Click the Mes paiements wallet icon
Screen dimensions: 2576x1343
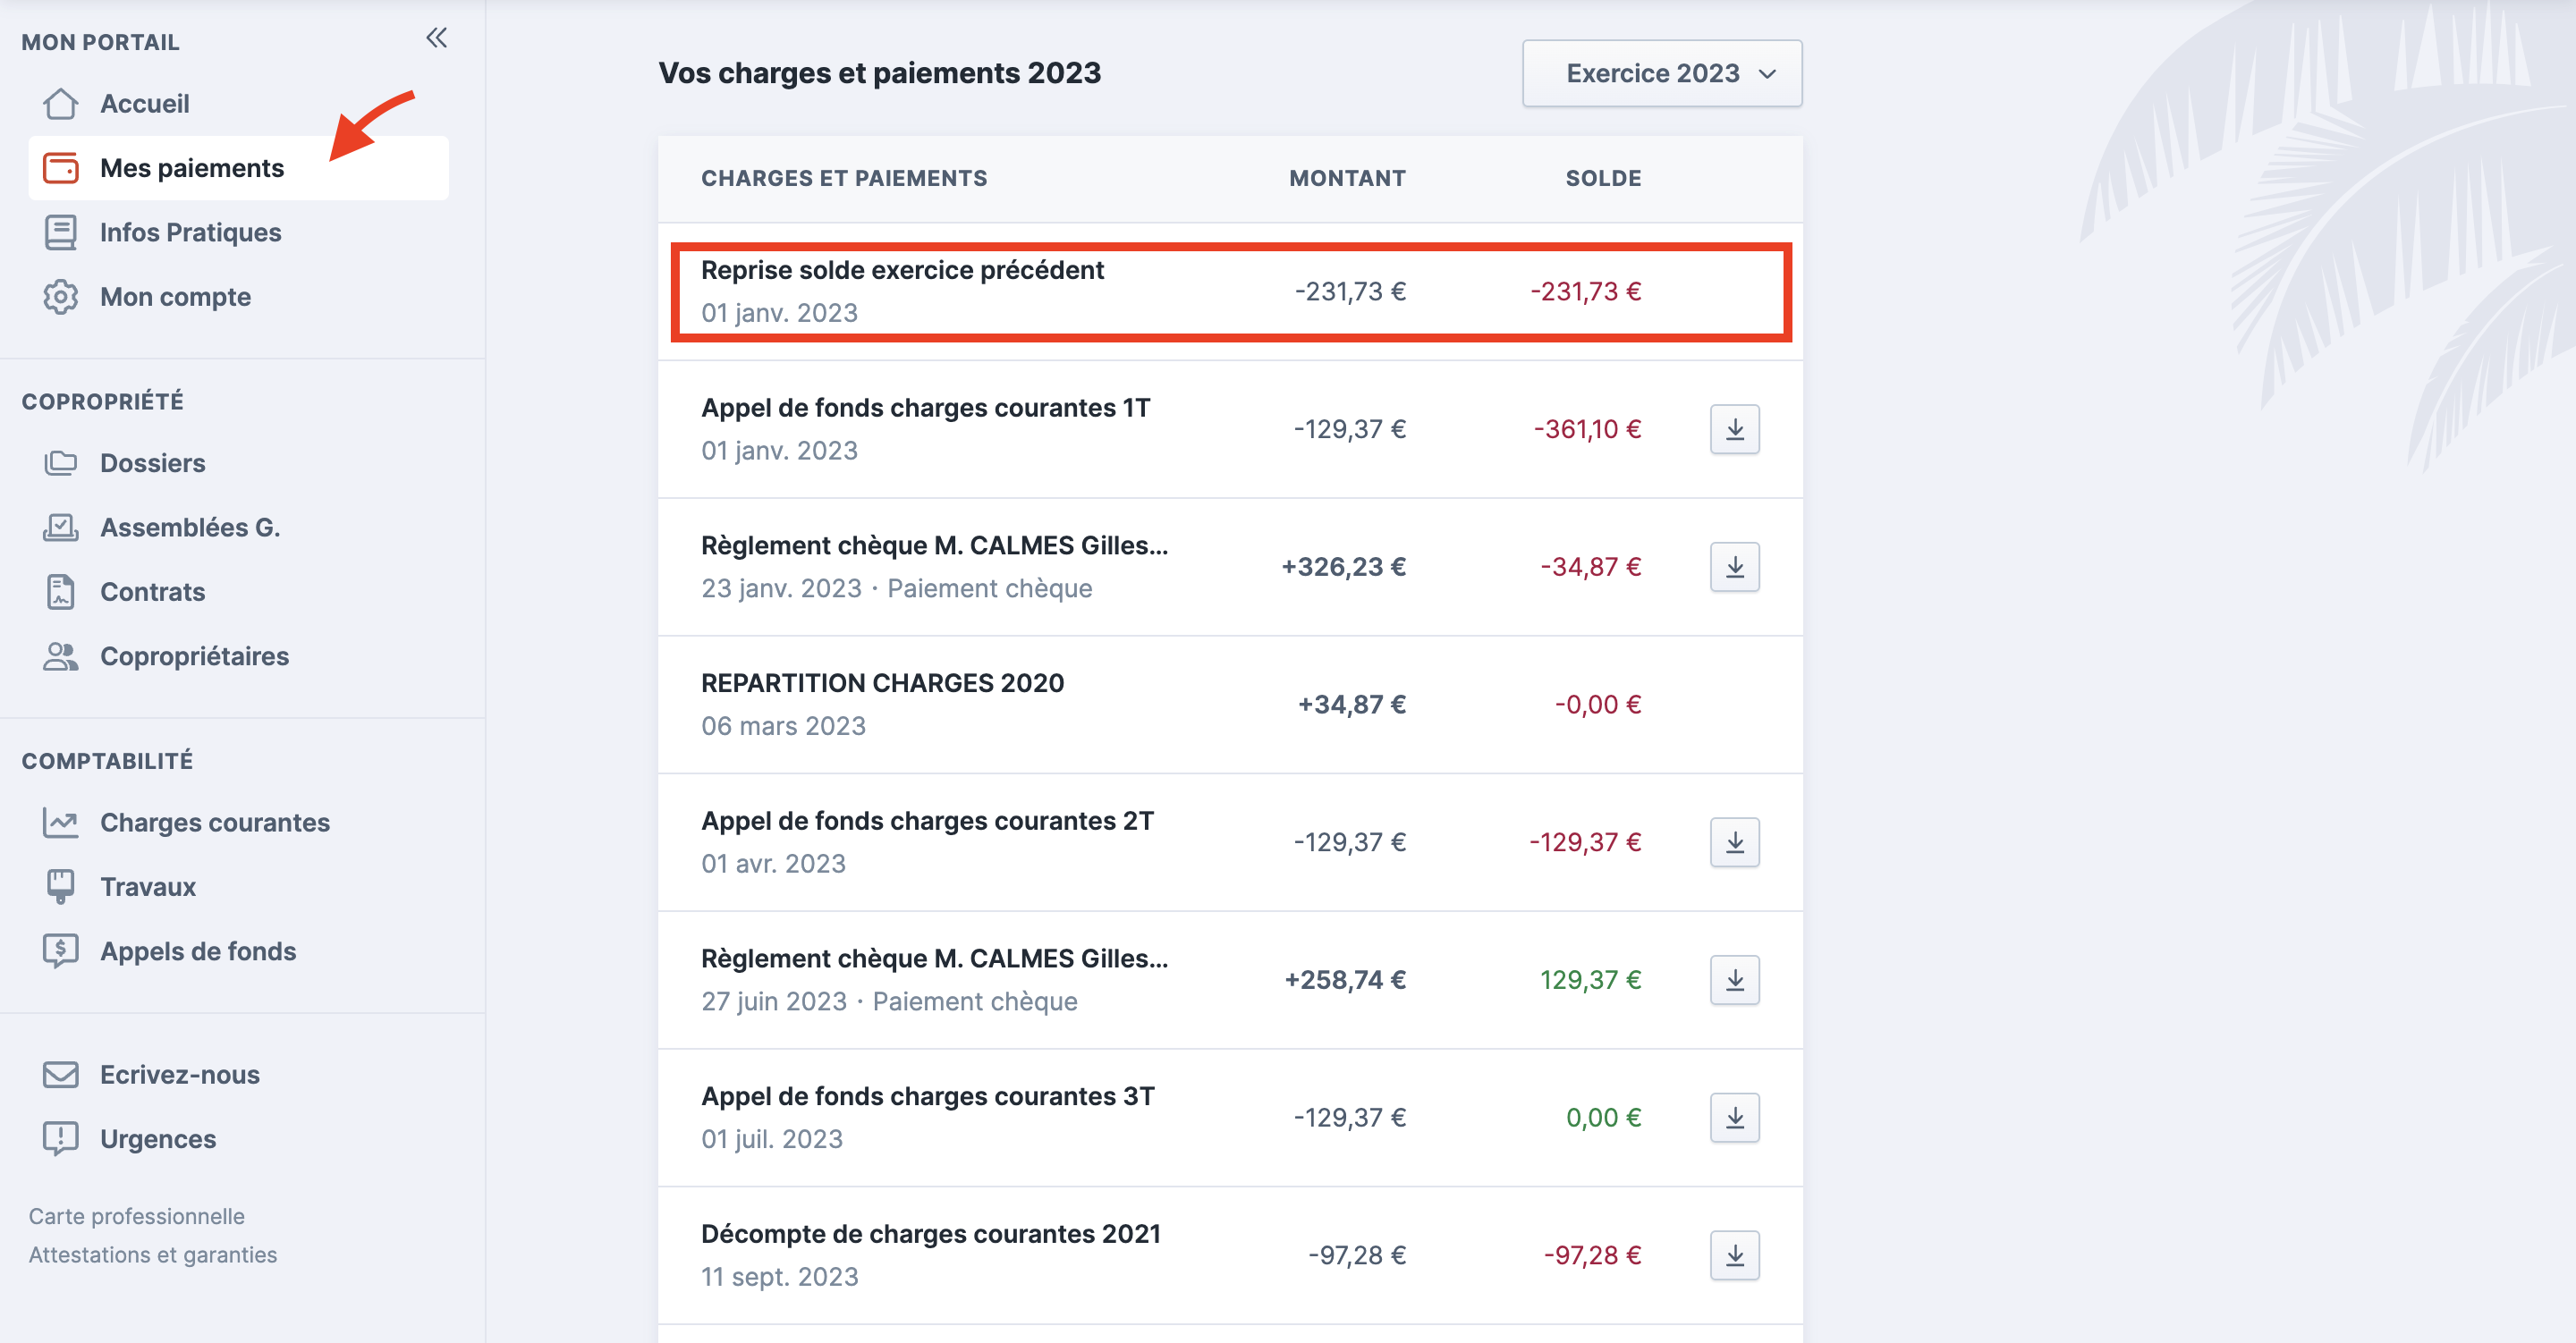coord(61,168)
